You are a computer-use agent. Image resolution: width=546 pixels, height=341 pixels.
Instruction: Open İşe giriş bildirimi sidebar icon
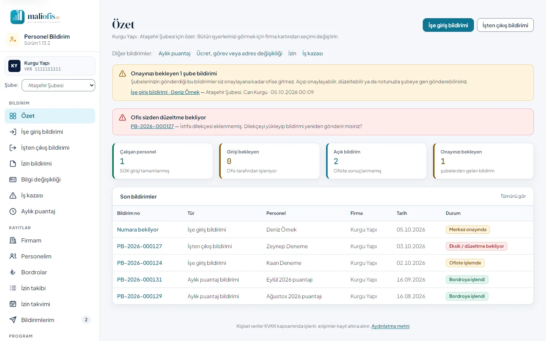[13, 132]
